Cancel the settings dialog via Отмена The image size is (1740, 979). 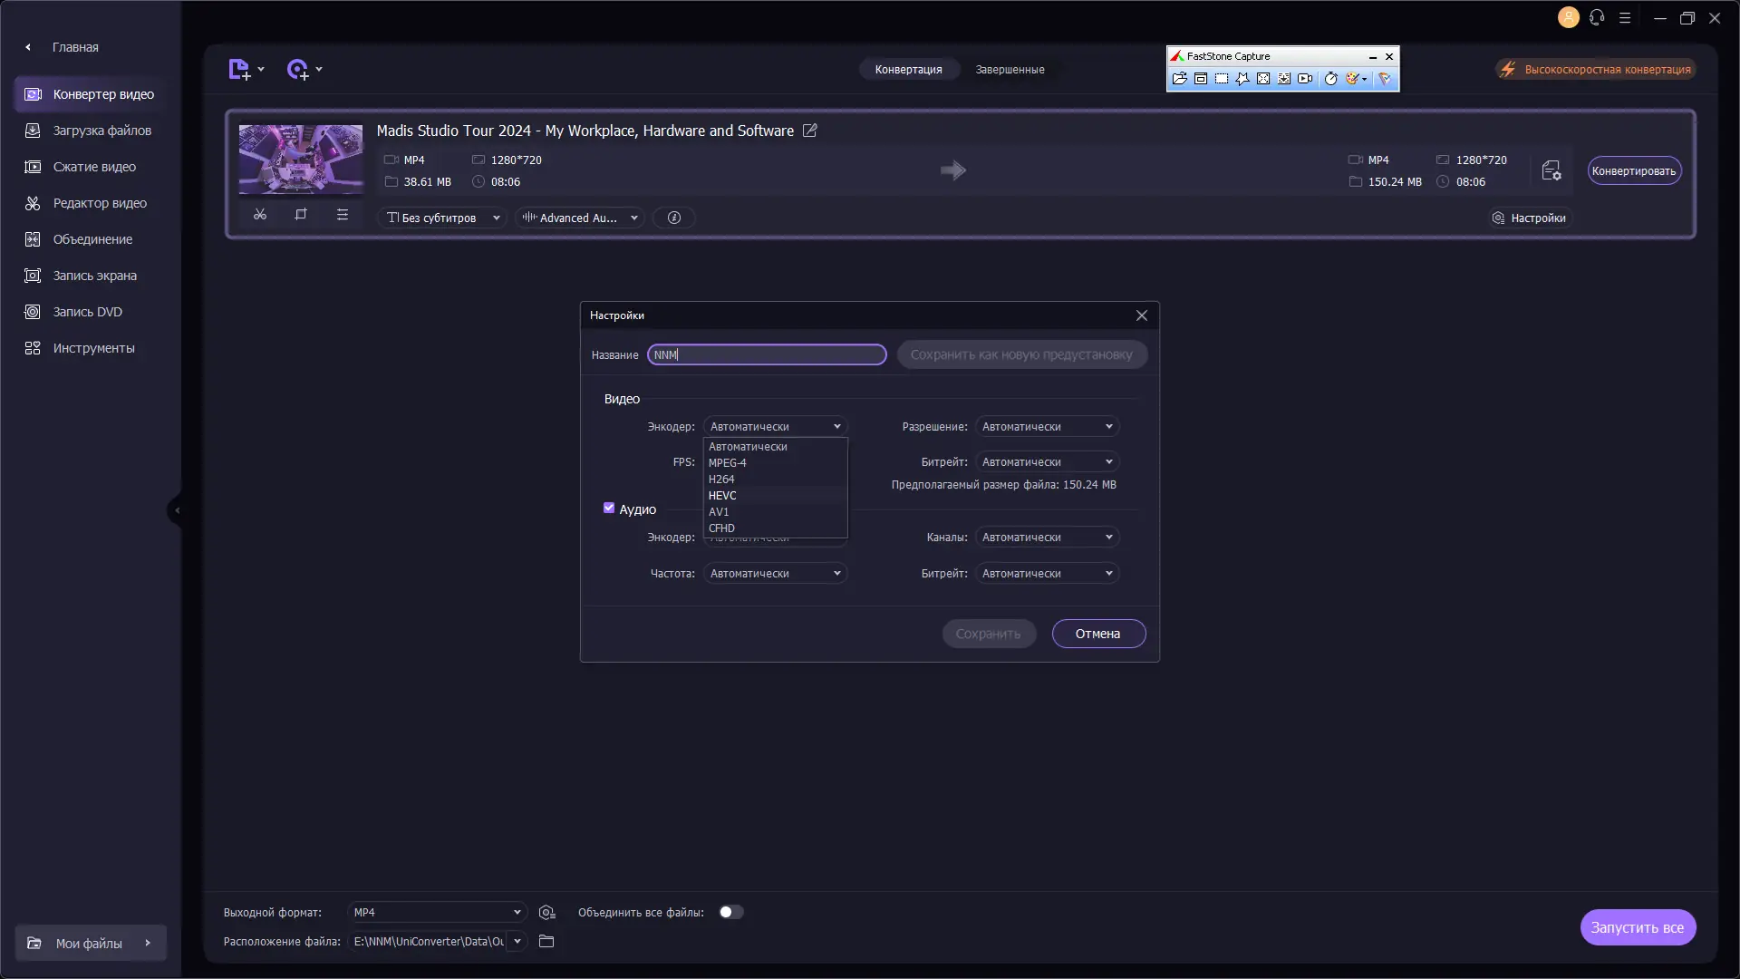(x=1098, y=634)
